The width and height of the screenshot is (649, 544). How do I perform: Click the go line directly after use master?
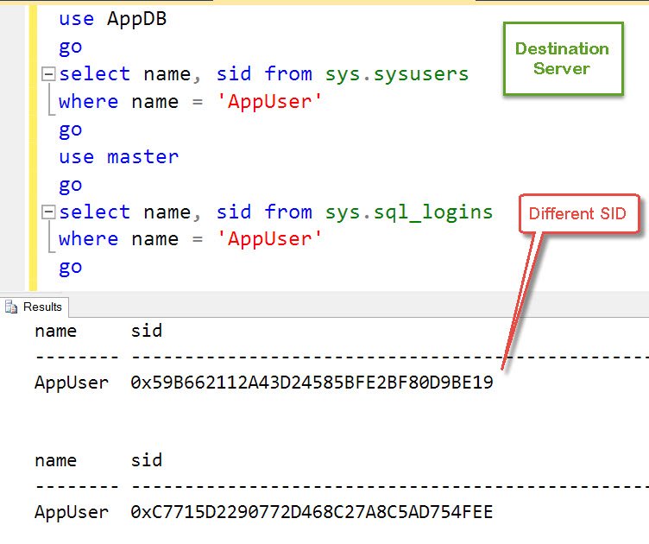pyautogui.click(x=70, y=185)
